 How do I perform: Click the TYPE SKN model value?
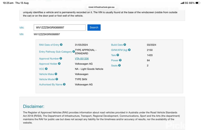point(81,79)
